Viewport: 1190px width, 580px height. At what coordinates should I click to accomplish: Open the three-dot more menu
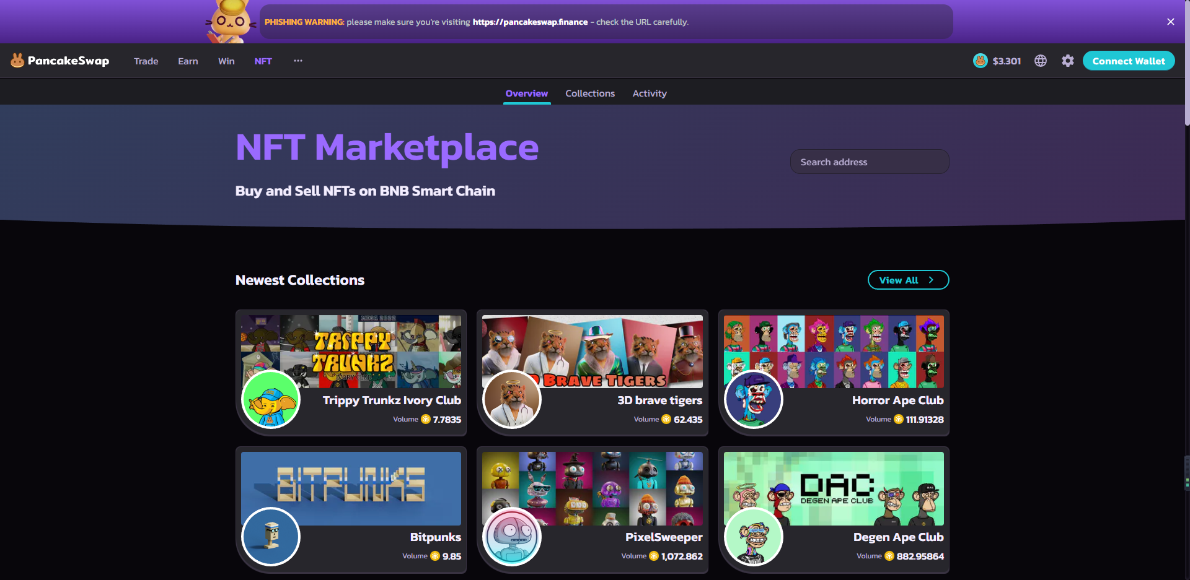pos(298,61)
